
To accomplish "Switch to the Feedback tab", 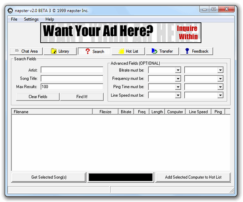I will point(197,51).
